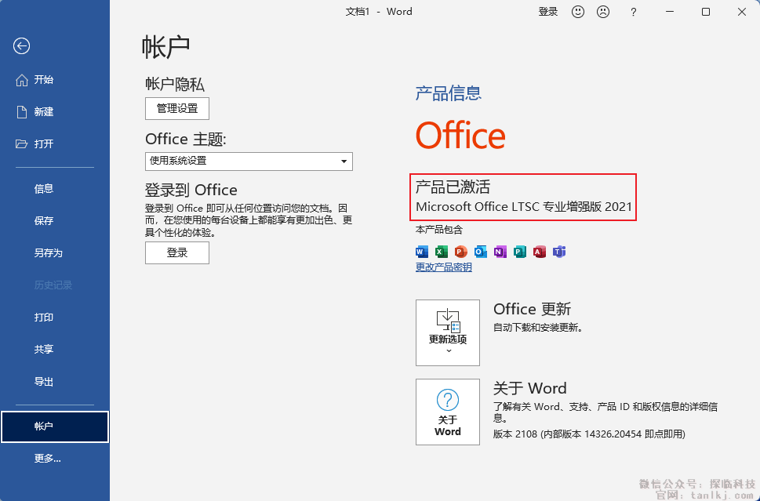
Task: Maximize the Word window
Action: 706,12
